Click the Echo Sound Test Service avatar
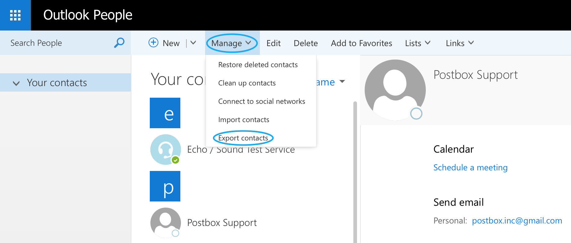Viewport: 571px width, 243px height. point(165,150)
